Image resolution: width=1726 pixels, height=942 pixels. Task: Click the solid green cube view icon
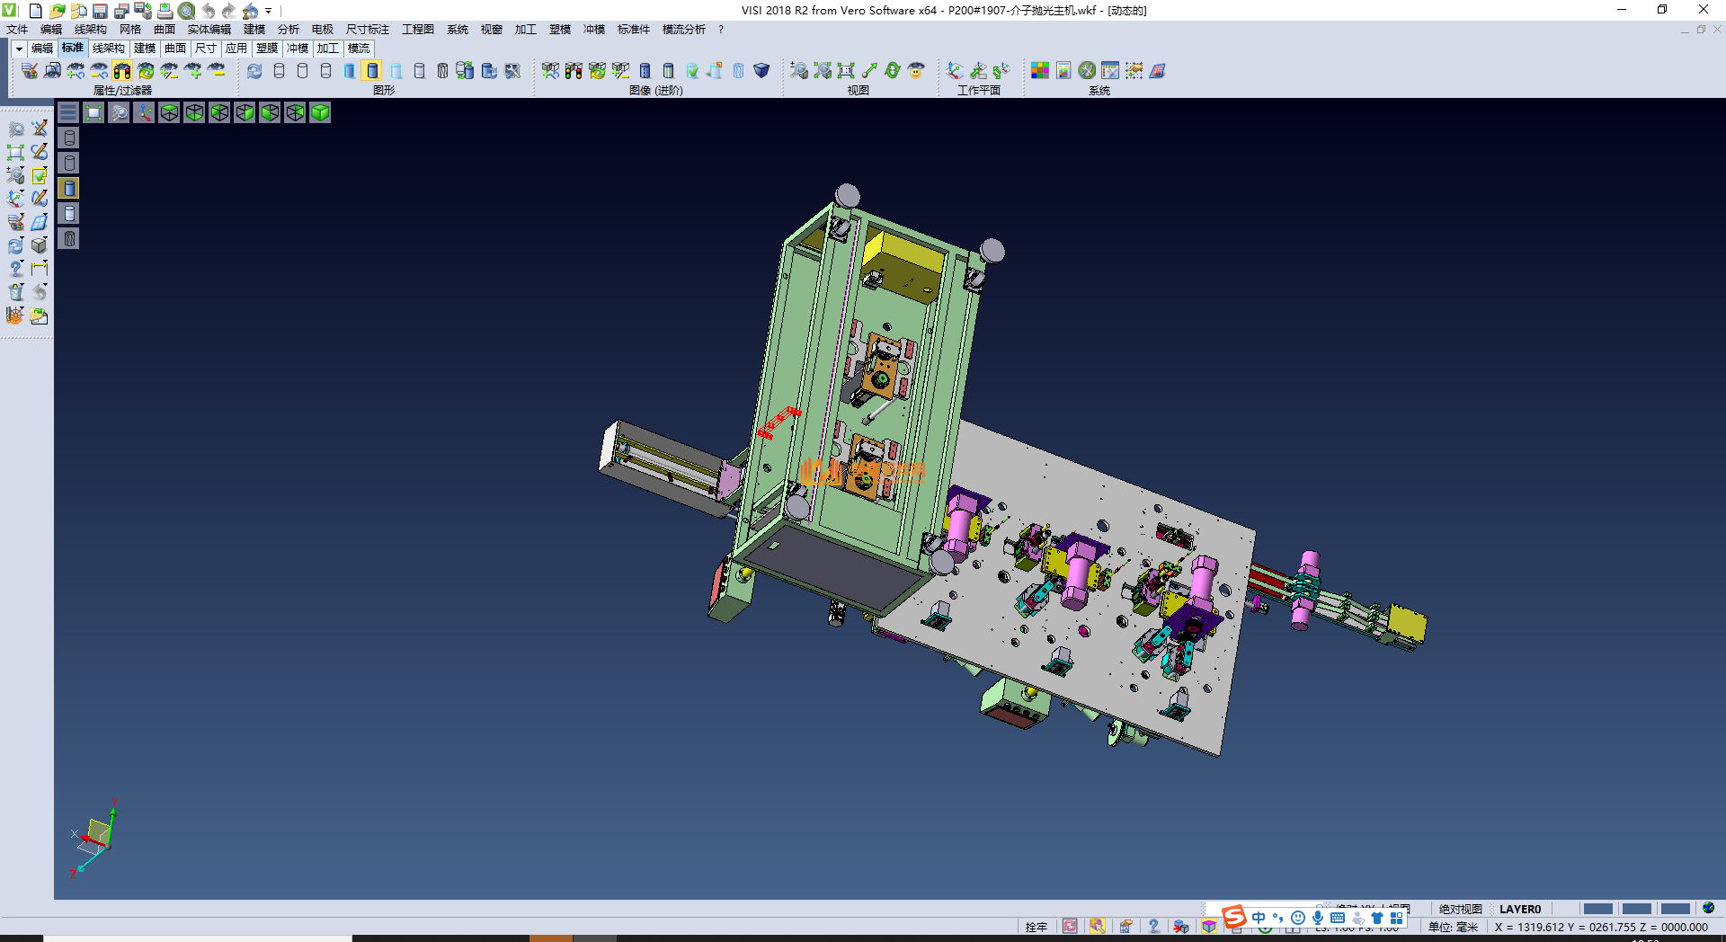320,112
